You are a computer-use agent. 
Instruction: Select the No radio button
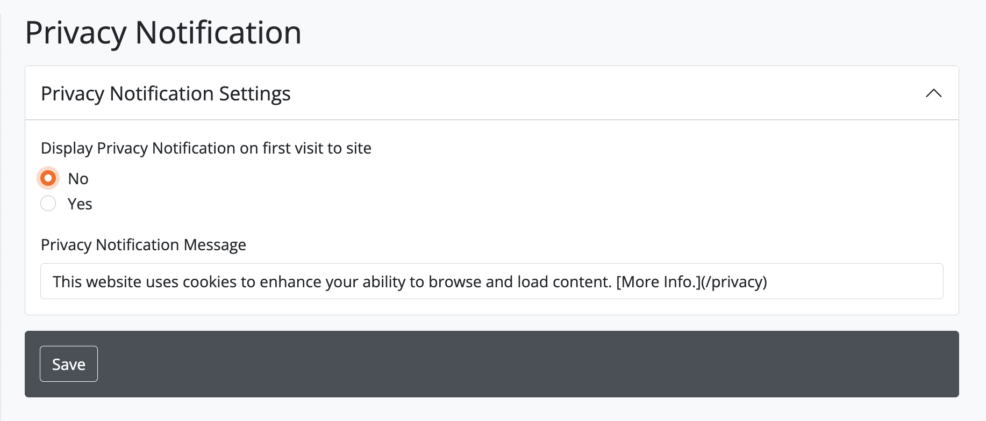pos(48,178)
